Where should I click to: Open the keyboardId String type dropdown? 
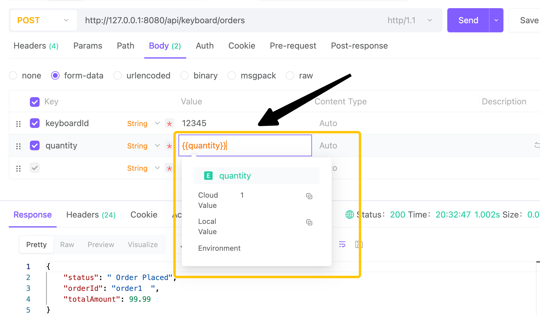pos(143,123)
